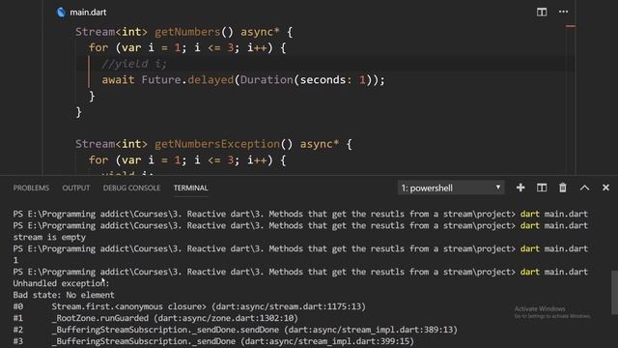Split the terminal panel

tap(542, 188)
